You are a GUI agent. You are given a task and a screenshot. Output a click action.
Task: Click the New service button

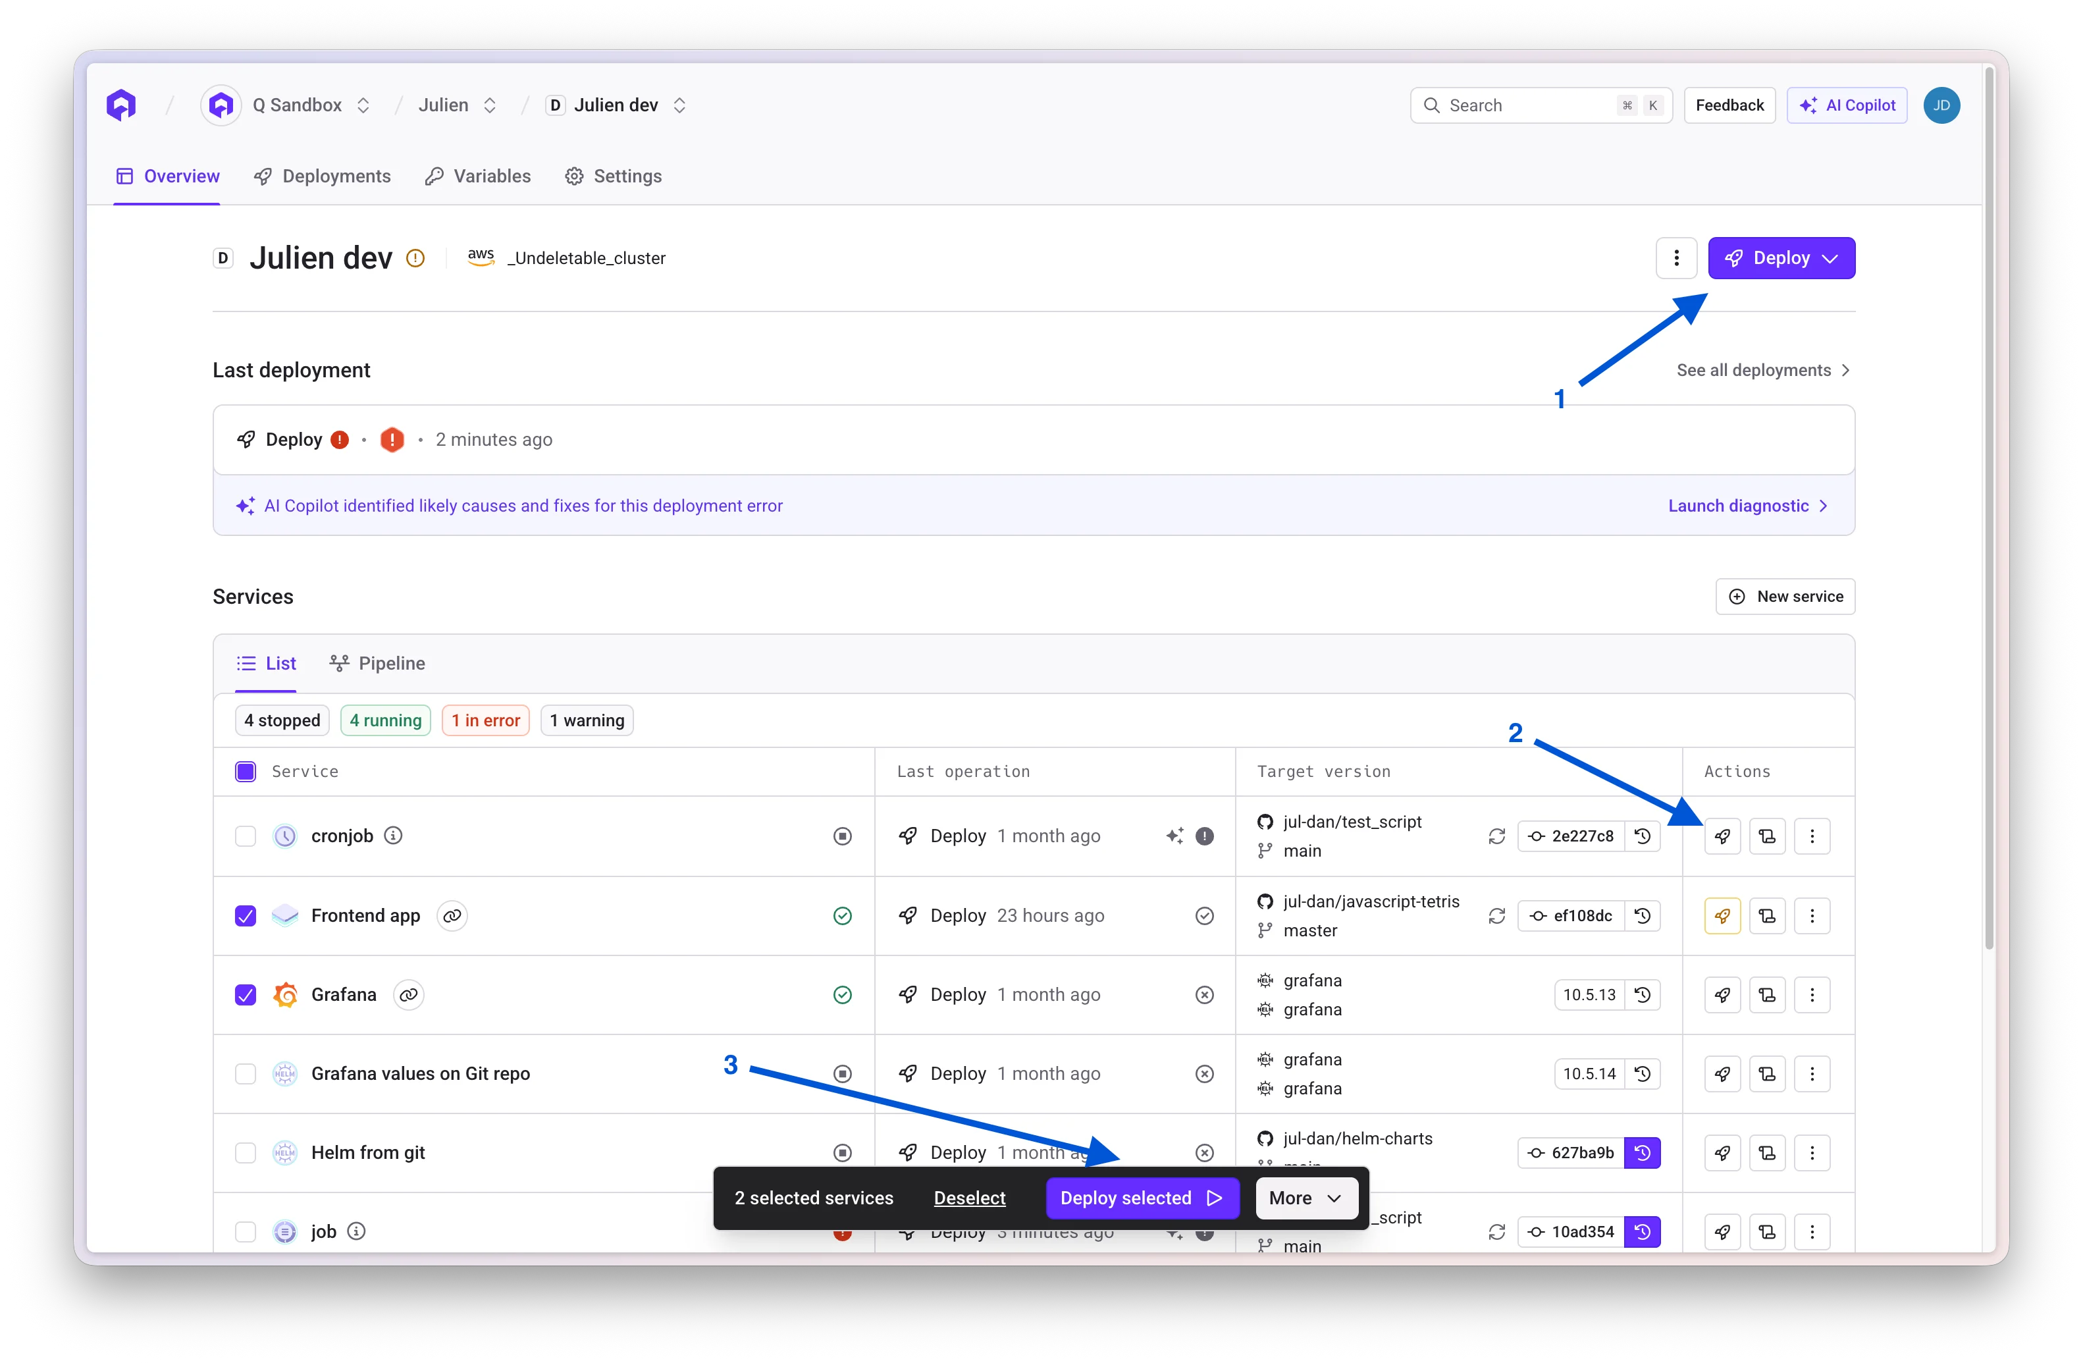pyautogui.click(x=1785, y=596)
